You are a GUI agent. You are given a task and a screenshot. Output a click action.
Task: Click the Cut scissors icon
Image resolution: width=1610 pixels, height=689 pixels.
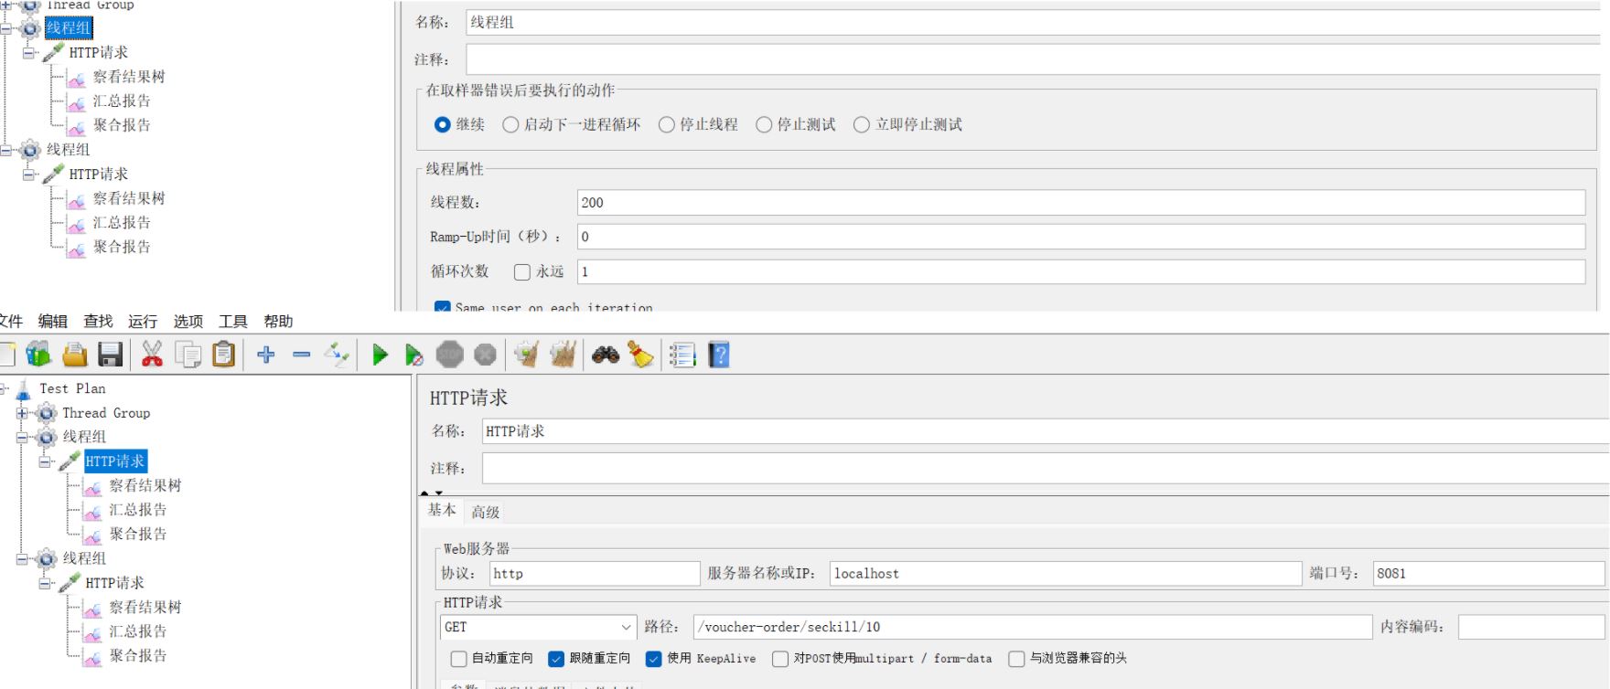pyautogui.click(x=152, y=355)
